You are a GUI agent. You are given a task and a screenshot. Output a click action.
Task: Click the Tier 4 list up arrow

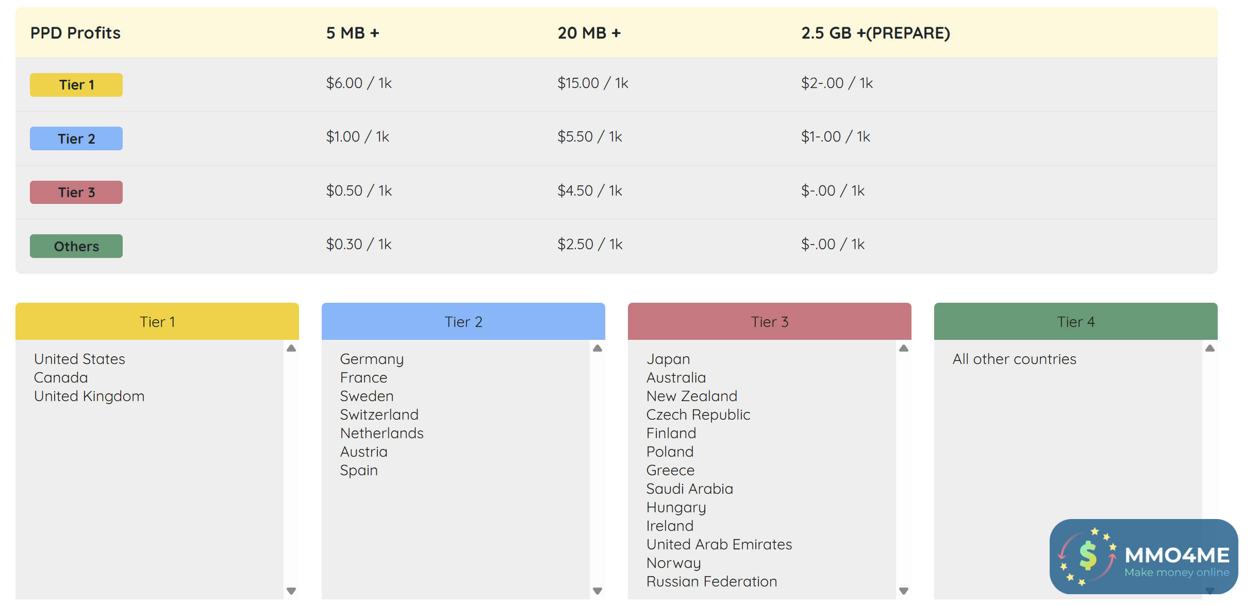(x=1210, y=349)
